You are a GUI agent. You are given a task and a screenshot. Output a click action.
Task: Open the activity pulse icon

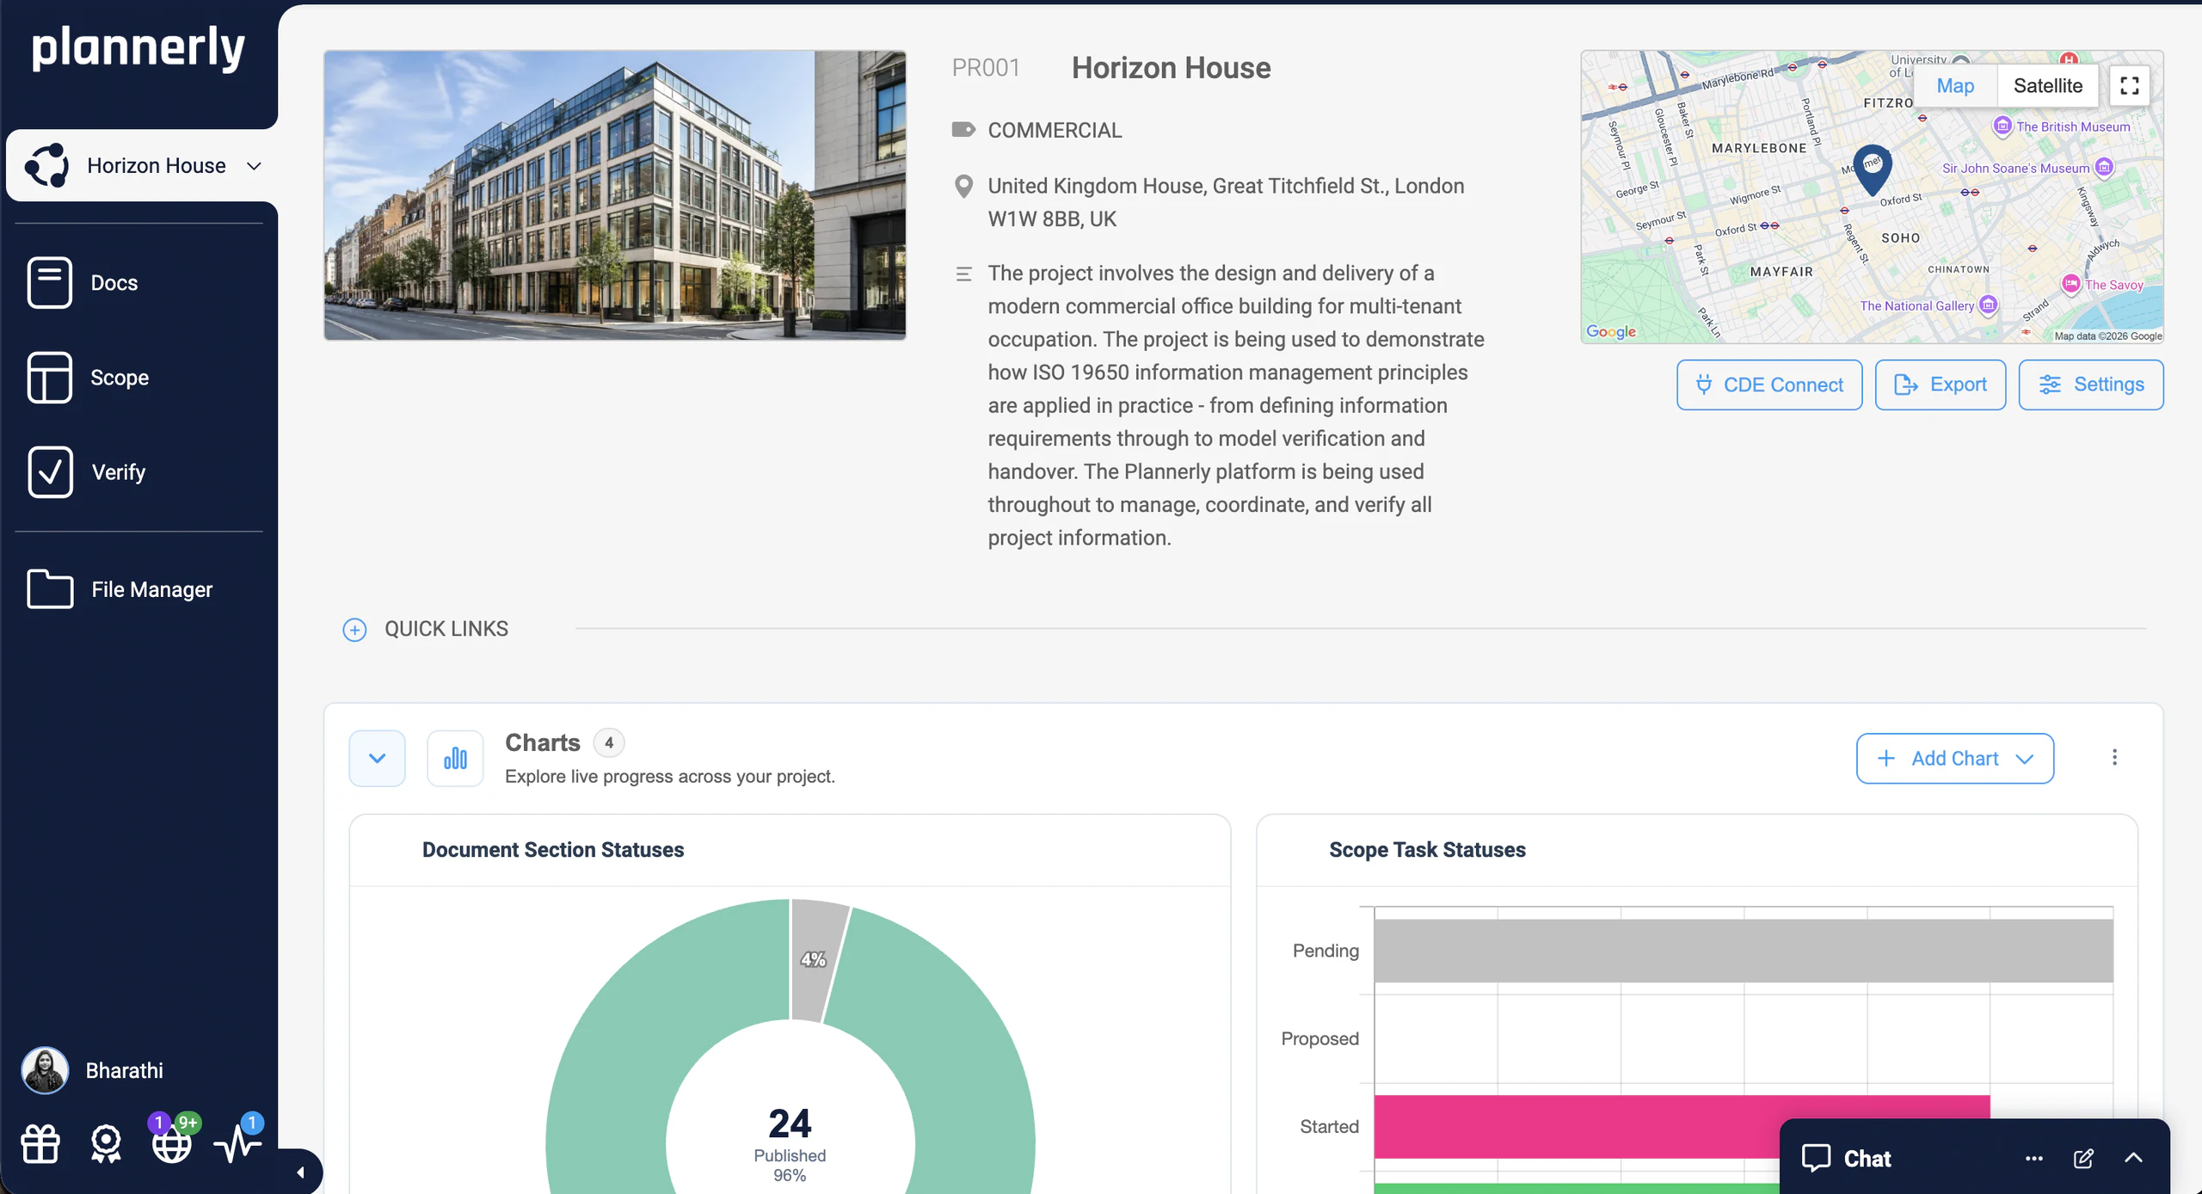point(237,1144)
